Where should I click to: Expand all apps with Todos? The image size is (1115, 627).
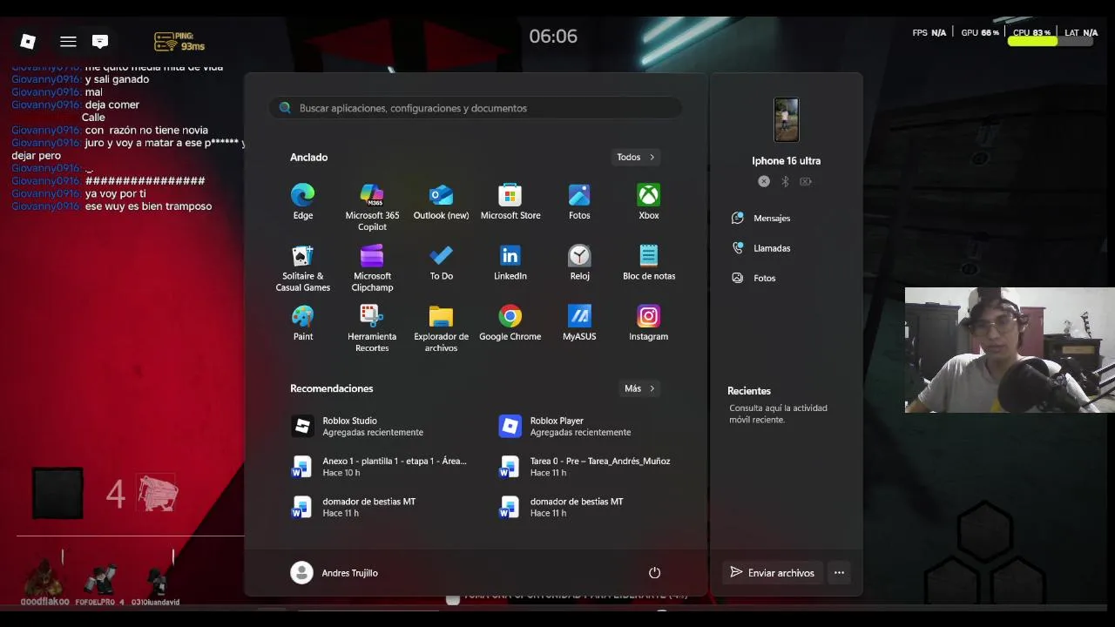coord(636,157)
